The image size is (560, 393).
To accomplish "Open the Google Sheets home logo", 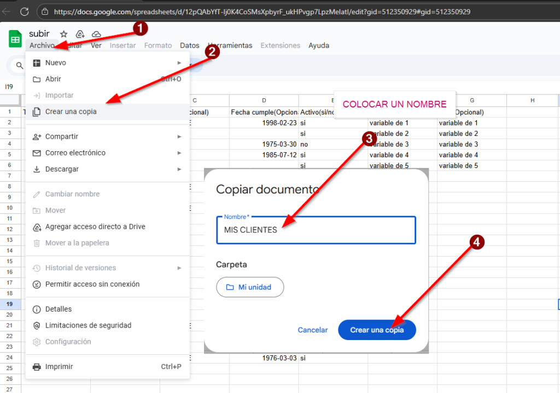I will point(15,39).
